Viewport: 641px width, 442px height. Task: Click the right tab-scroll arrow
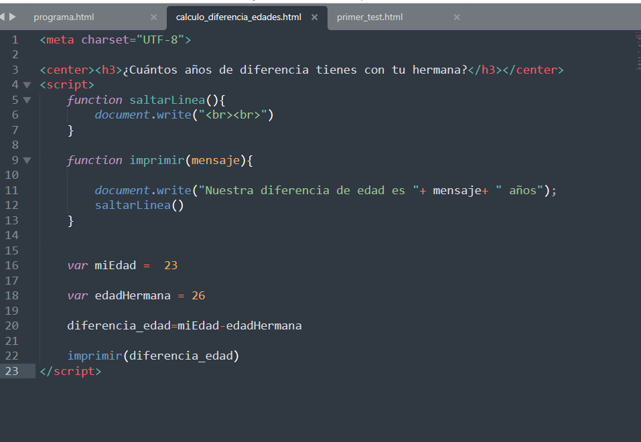[12, 17]
